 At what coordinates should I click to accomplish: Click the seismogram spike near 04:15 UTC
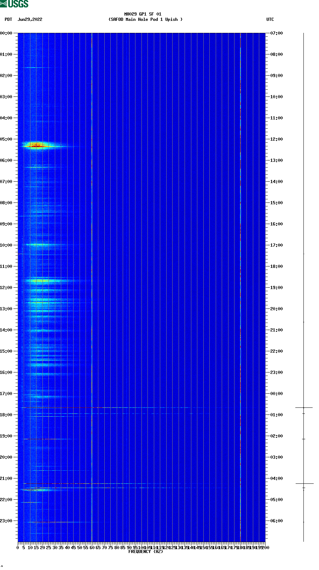point(304,483)
